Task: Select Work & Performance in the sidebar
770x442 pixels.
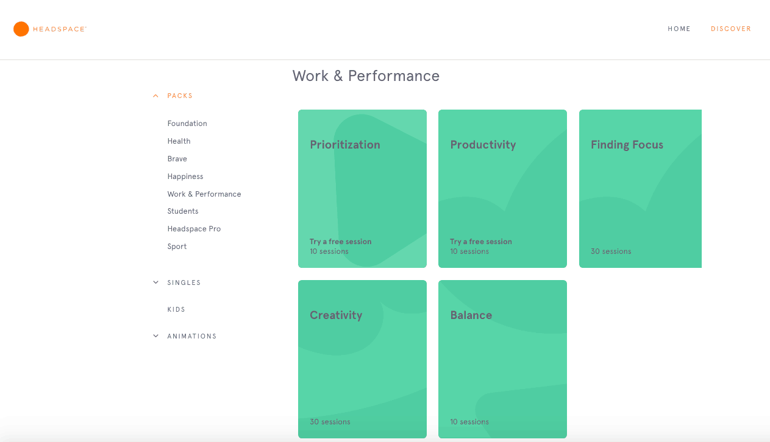Action: [x=204, y=194]
